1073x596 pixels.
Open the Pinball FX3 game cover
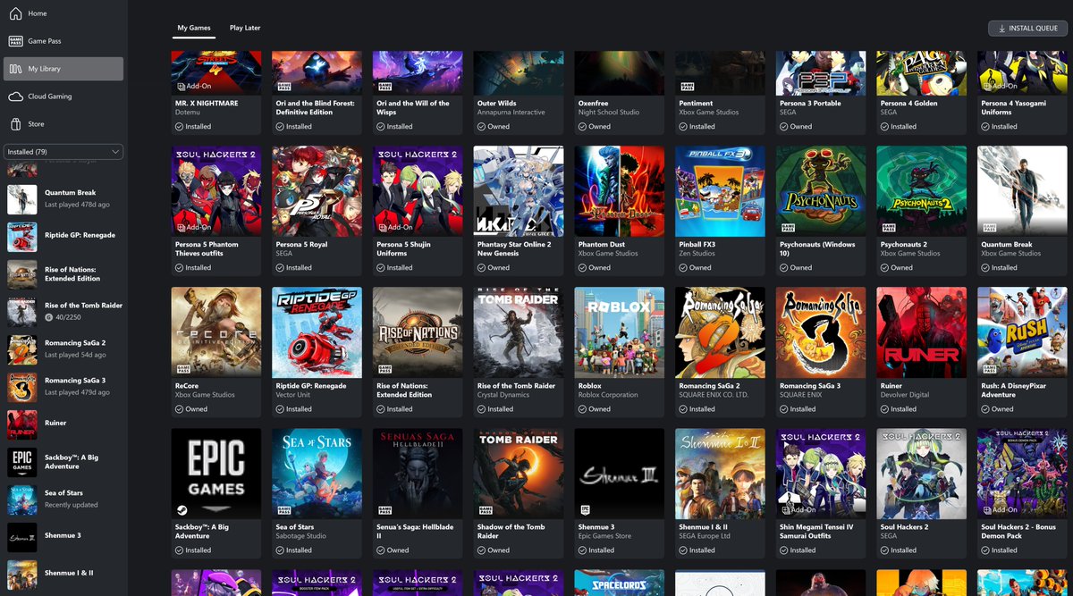pos(721,191)
